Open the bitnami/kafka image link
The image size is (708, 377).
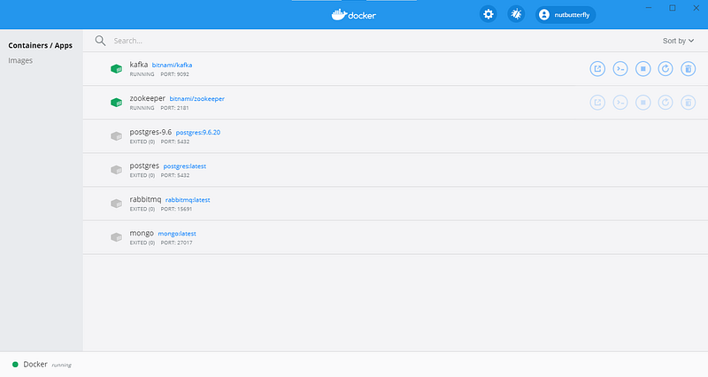coord(172,65)
